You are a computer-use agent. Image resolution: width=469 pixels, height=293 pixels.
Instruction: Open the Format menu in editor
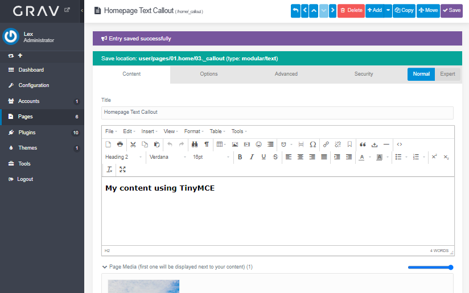194,131
